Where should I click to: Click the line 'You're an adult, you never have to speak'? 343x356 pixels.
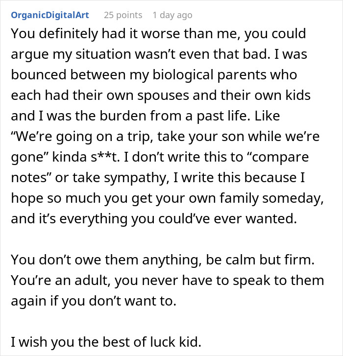pyautogui.click(x=168, y=281)
